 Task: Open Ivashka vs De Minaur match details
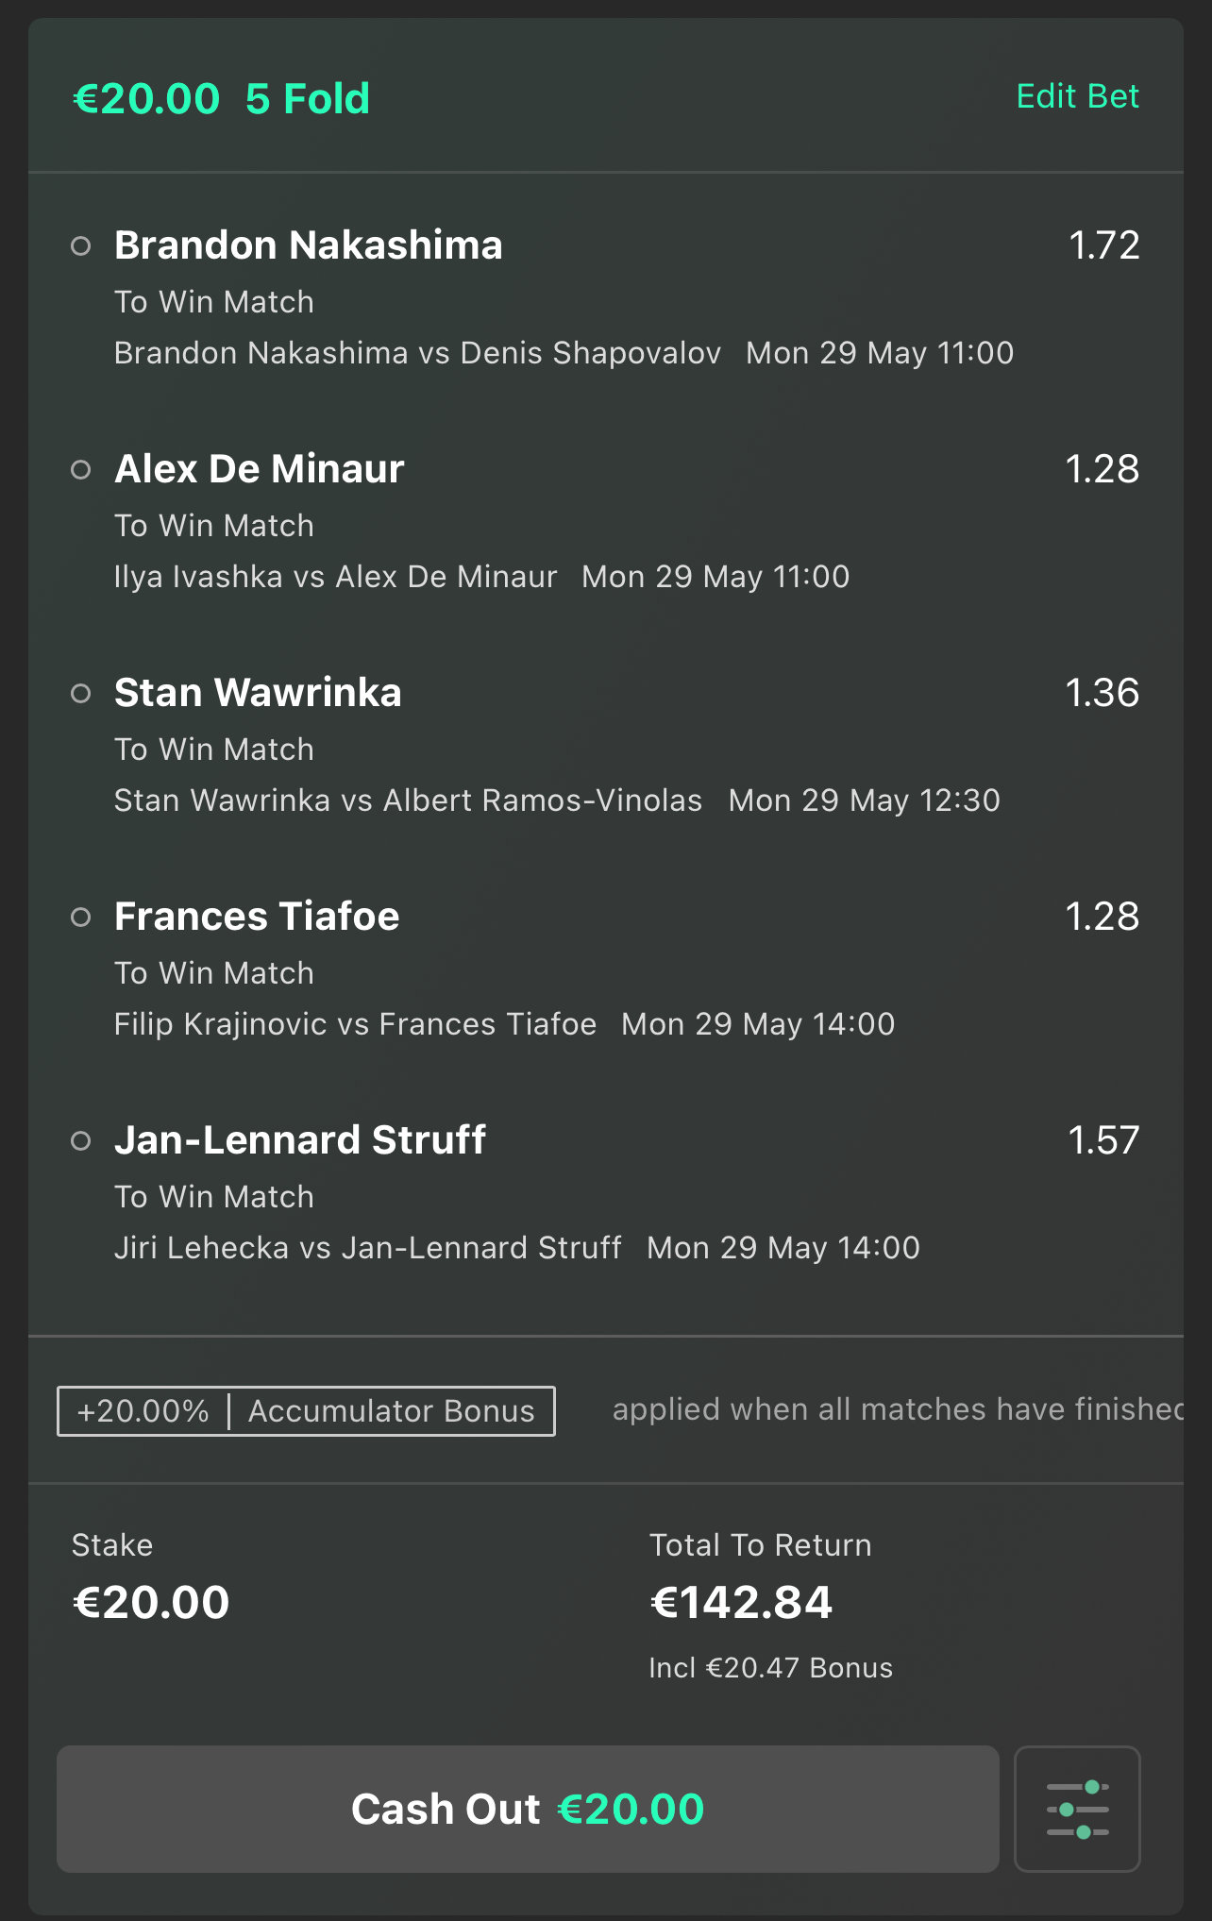point(335,577)
